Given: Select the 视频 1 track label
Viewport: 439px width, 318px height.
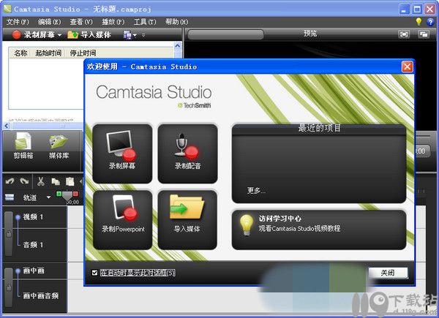Looking at the screenshot, I should [x=33, y=217].
